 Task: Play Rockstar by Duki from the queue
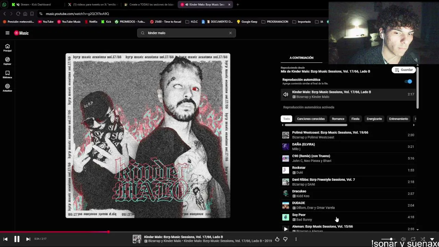click(348, 170)
